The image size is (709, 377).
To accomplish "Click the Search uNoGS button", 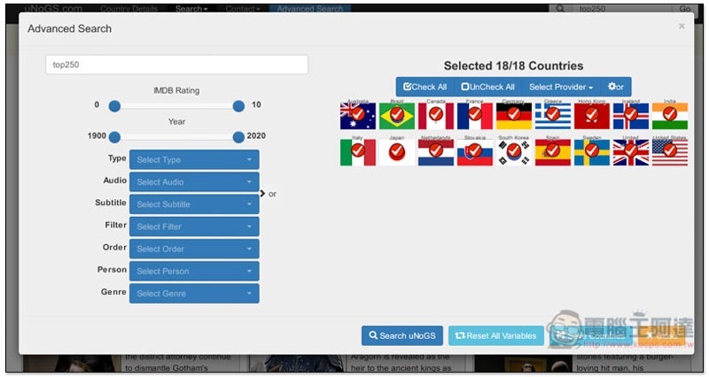I will click(x=401, y=335).
